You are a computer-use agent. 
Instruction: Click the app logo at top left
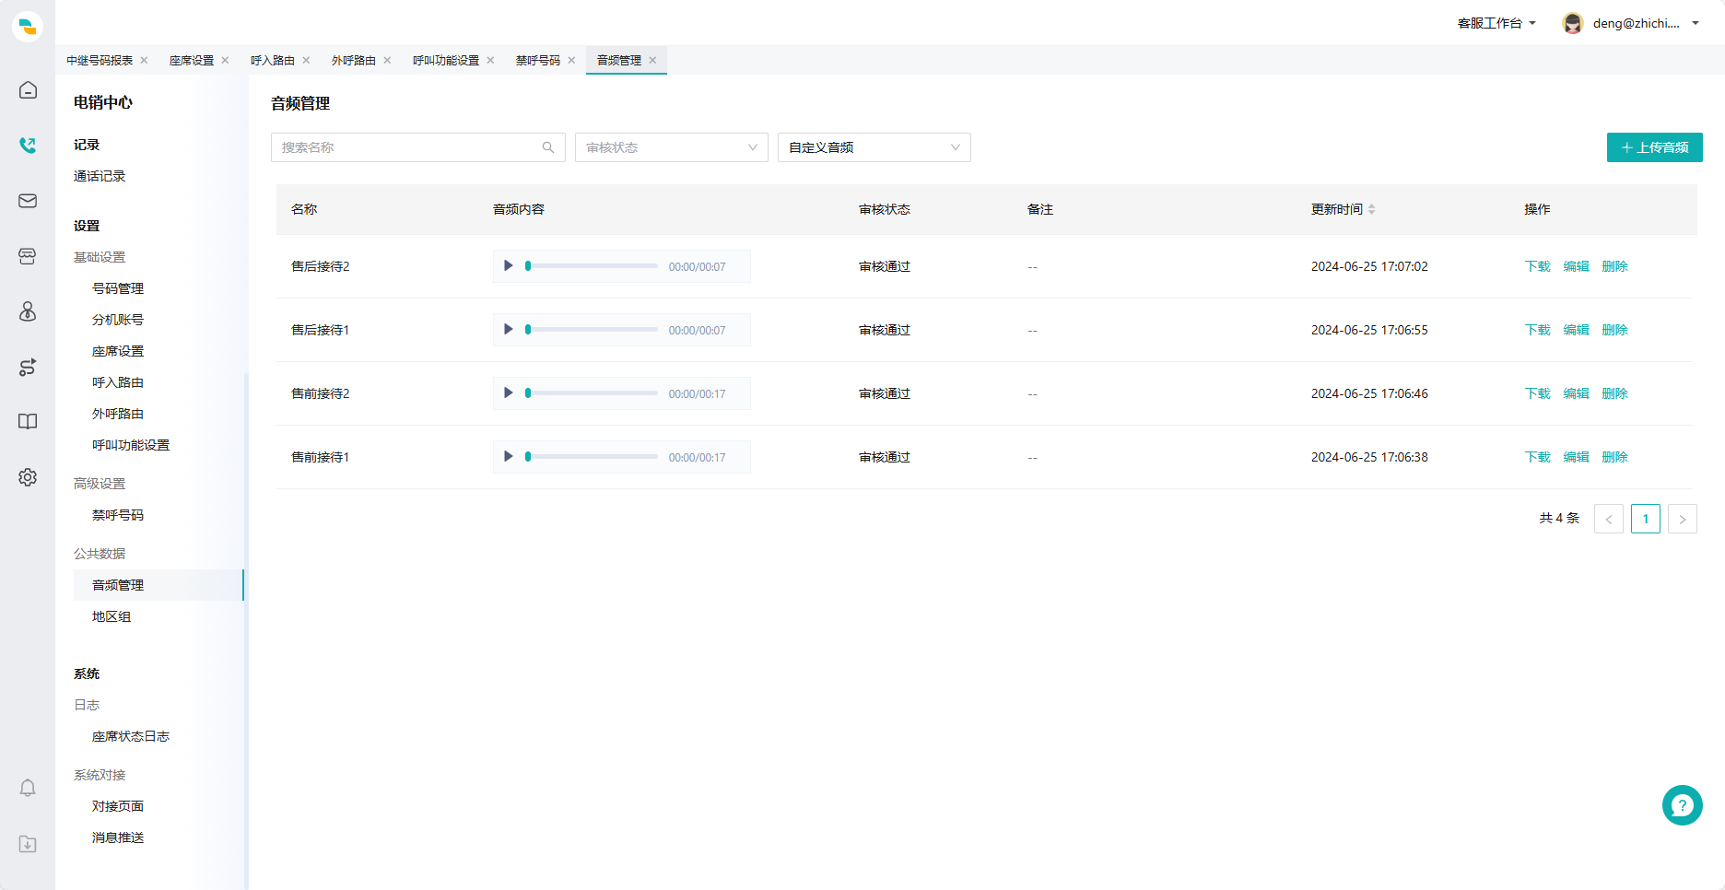(x=28, y=27)
